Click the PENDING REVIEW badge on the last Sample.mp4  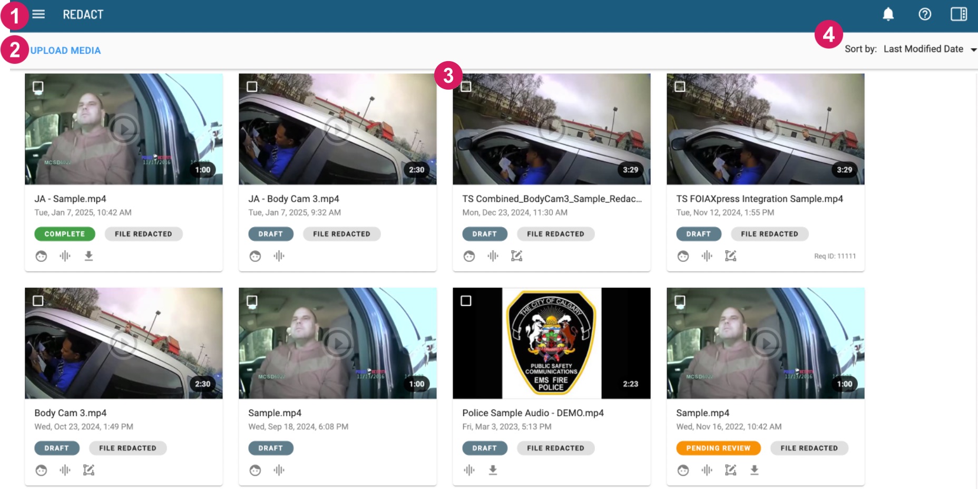(718, 448)
